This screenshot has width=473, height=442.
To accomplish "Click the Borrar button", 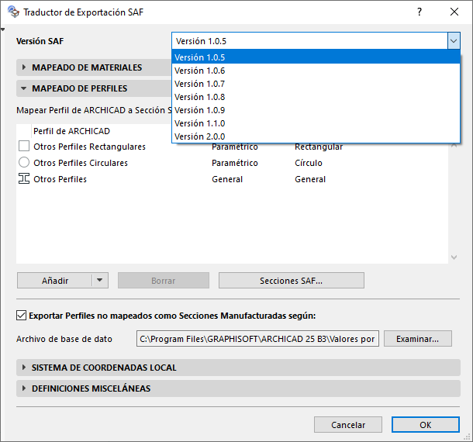I will tap(164, 280).
